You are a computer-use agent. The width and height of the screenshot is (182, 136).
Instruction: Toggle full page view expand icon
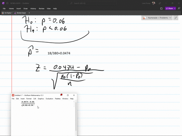click(x=176, y=18)
